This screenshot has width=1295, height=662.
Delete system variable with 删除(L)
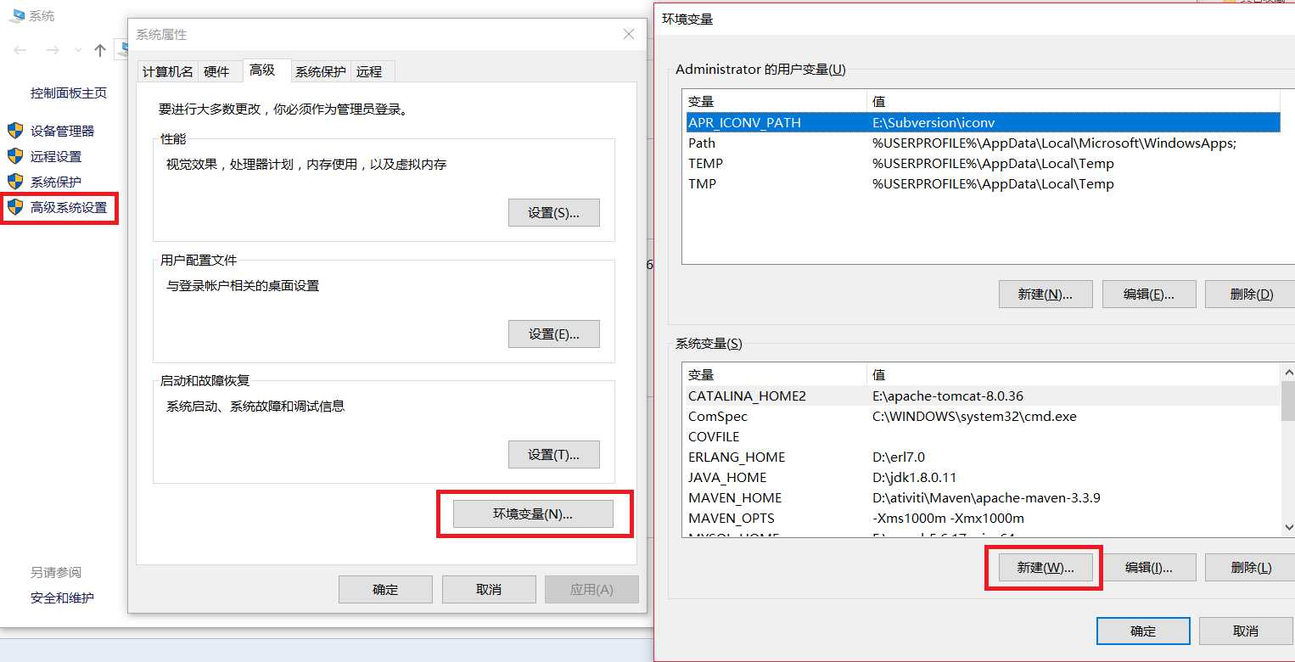point(1252,568)
